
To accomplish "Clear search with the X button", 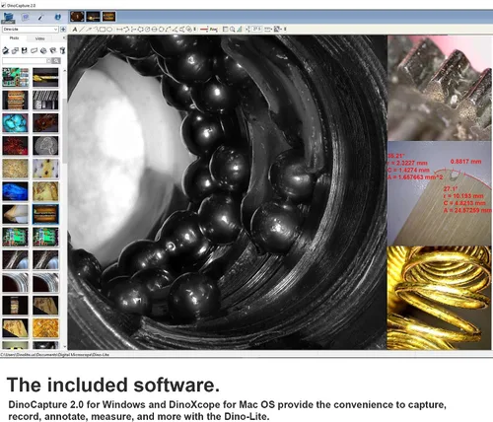I will pos(48,61).
